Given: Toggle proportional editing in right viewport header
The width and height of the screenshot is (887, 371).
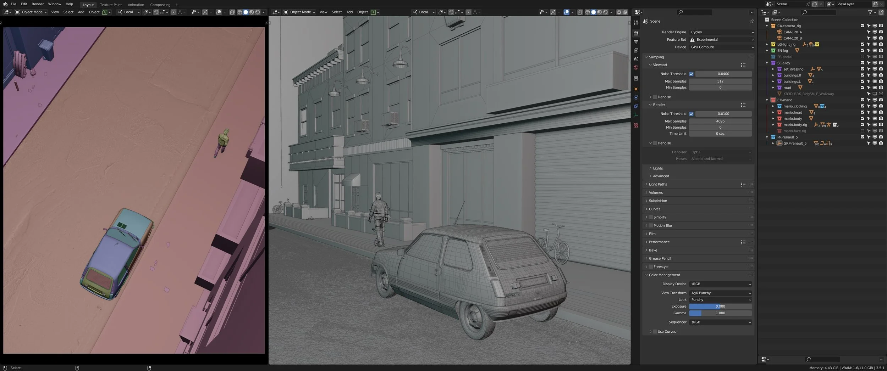Looking at the screenshot, I should 468,12.
